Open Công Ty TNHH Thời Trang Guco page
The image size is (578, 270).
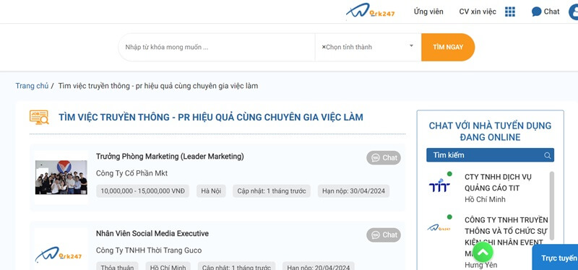[x=149, y=251]
